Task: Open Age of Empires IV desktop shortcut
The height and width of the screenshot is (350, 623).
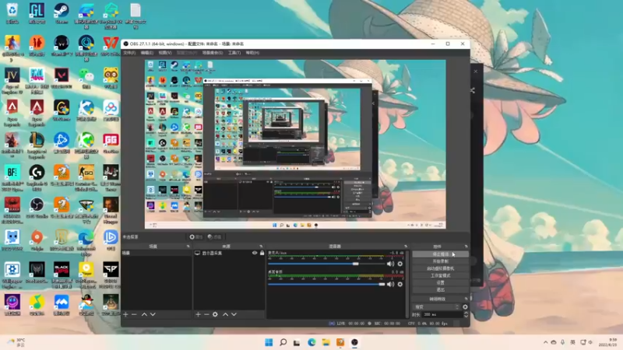Action: 12,81
